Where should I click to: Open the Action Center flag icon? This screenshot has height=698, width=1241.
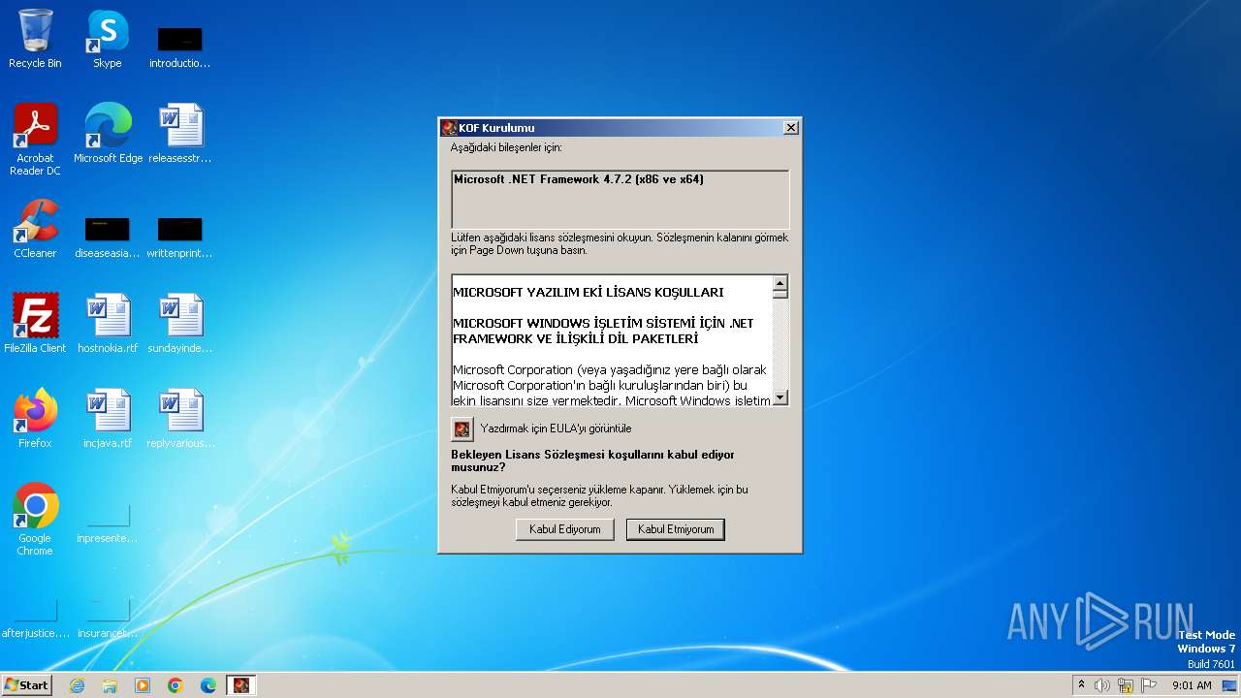[x=1149, y=685]
